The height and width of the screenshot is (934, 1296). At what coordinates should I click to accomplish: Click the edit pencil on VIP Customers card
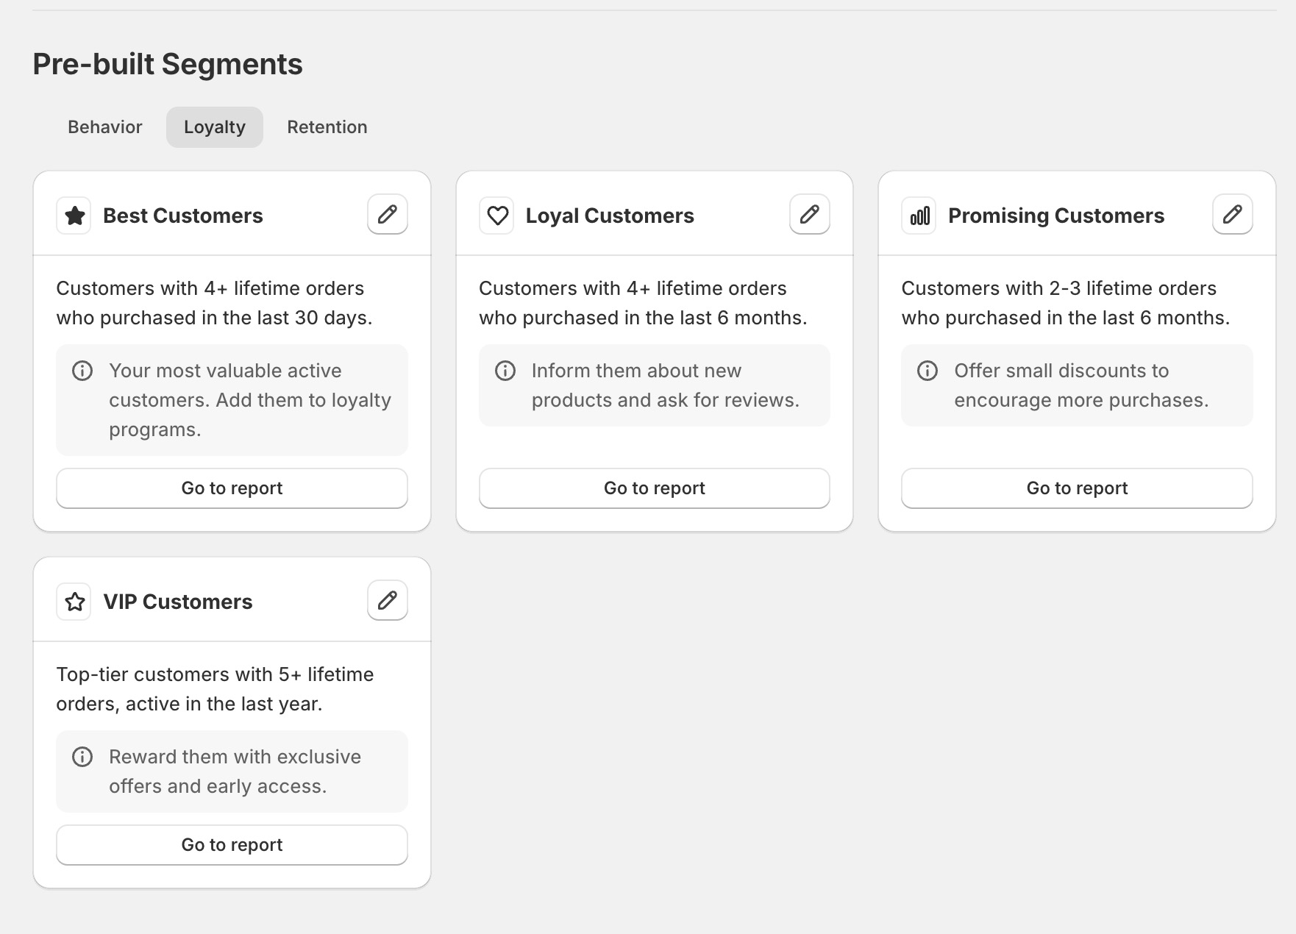(386, 600)
